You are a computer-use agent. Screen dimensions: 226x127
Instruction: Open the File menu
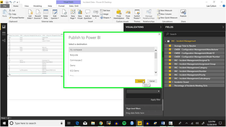point(5,6)
